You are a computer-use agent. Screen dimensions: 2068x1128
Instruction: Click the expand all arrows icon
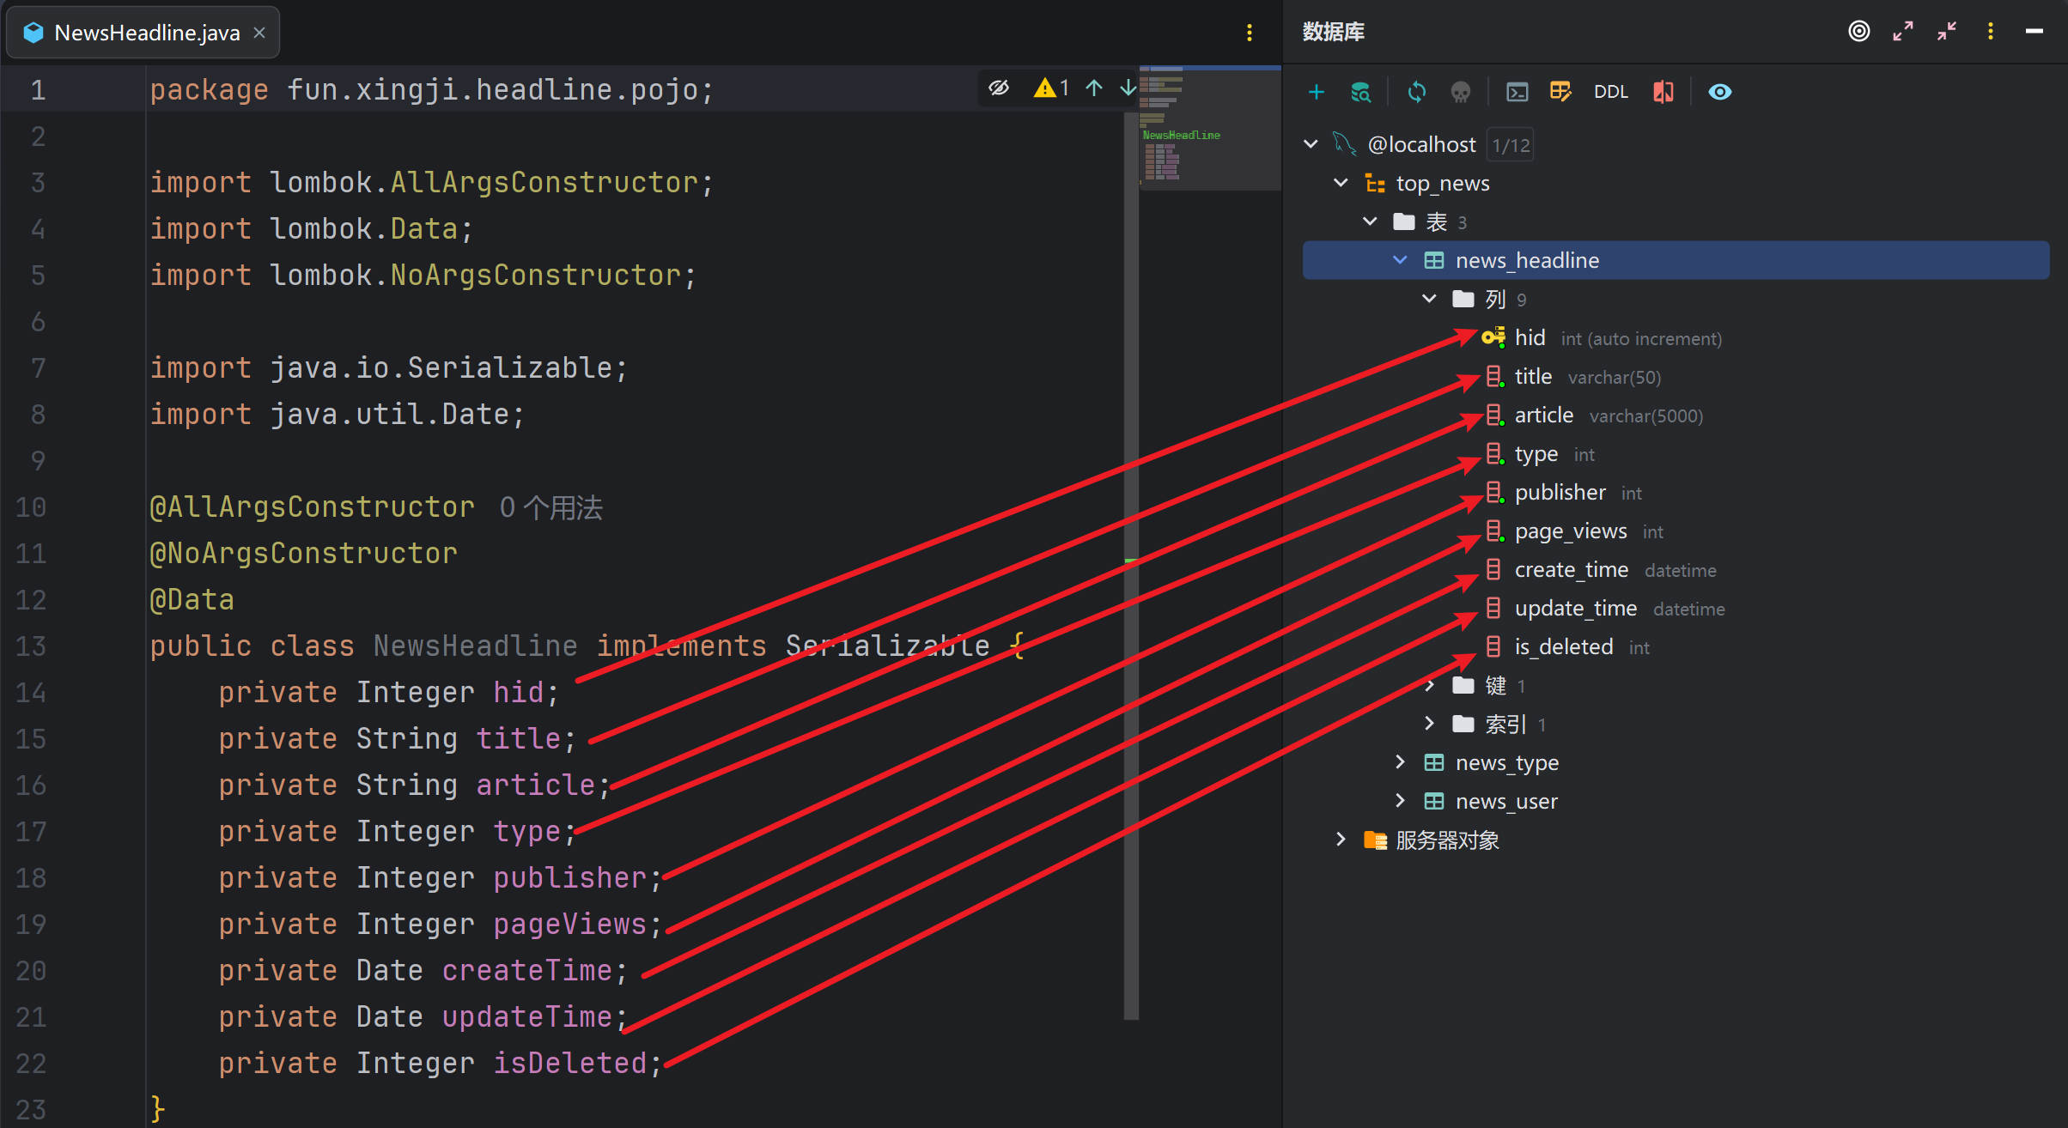click(1902, 32)
